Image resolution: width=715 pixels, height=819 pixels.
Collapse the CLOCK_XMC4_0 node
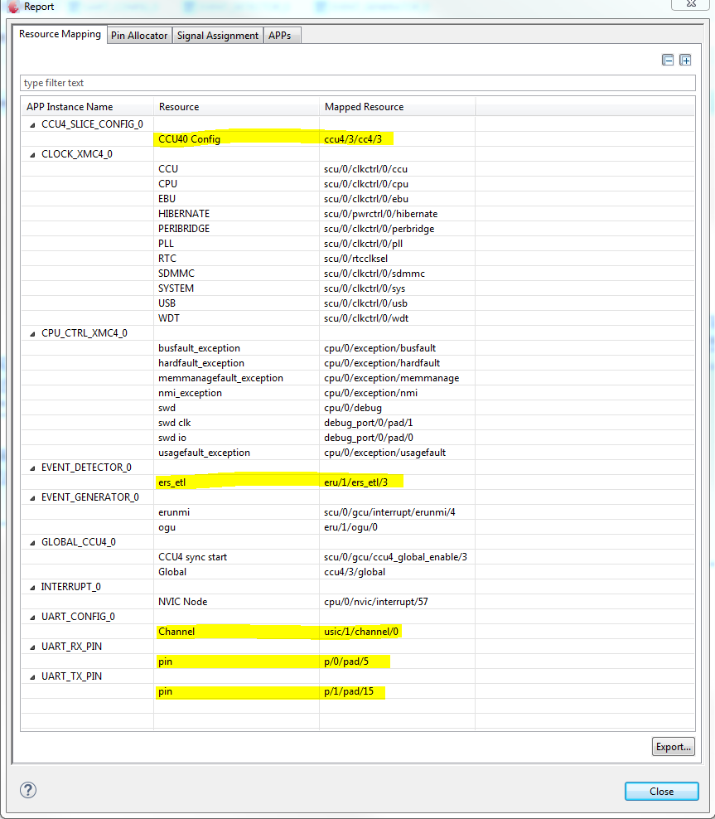click(x=32, y=155)
